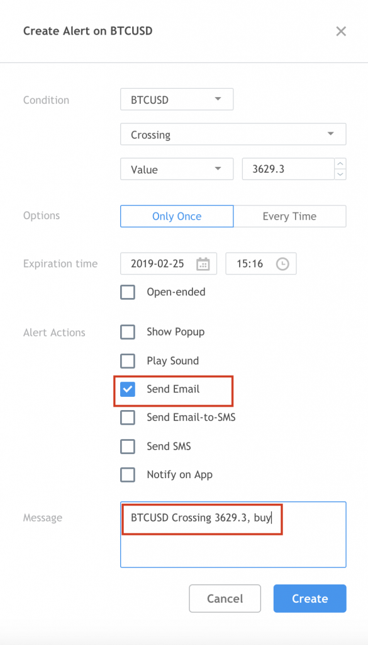
Task: Open the expiration date calendar icon
Action: (203, 264)
